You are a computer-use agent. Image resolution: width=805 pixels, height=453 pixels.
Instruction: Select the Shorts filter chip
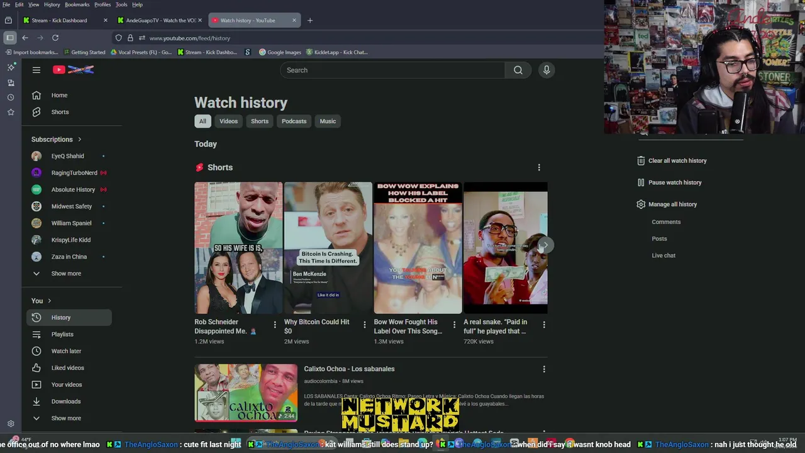pos(260,121)
